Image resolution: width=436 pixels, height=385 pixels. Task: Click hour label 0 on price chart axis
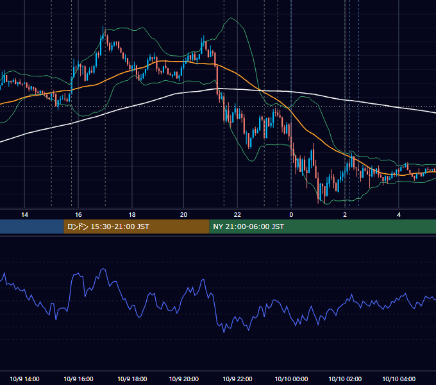(291, 215)
